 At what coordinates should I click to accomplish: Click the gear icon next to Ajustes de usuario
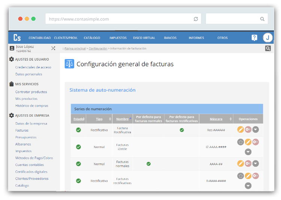click(12, 59)
